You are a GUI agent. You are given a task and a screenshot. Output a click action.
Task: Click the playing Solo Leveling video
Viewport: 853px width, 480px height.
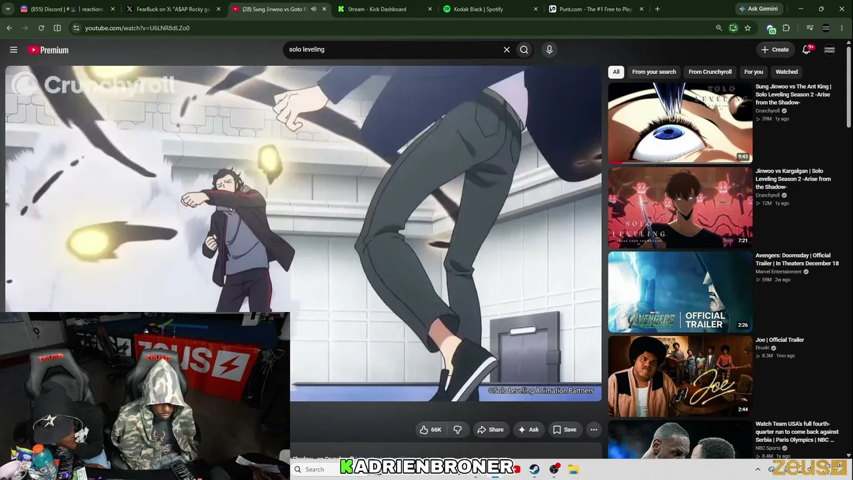[x=303, y=233]
